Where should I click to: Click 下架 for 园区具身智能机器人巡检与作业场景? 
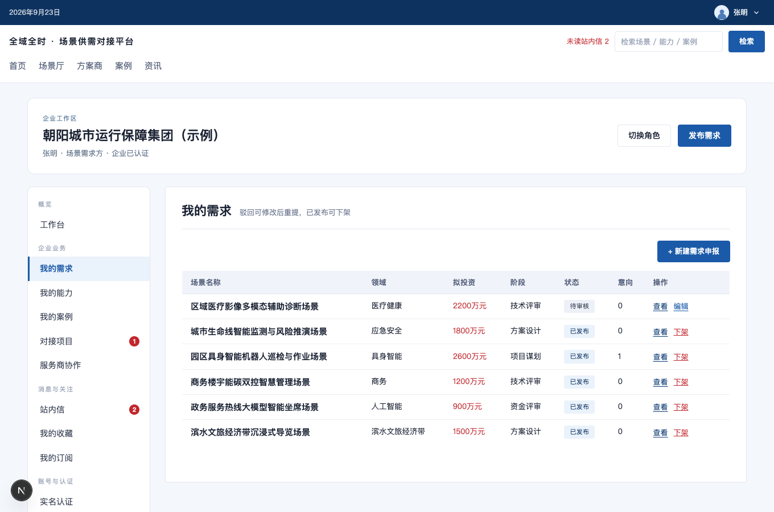click(x=681, y=357)
